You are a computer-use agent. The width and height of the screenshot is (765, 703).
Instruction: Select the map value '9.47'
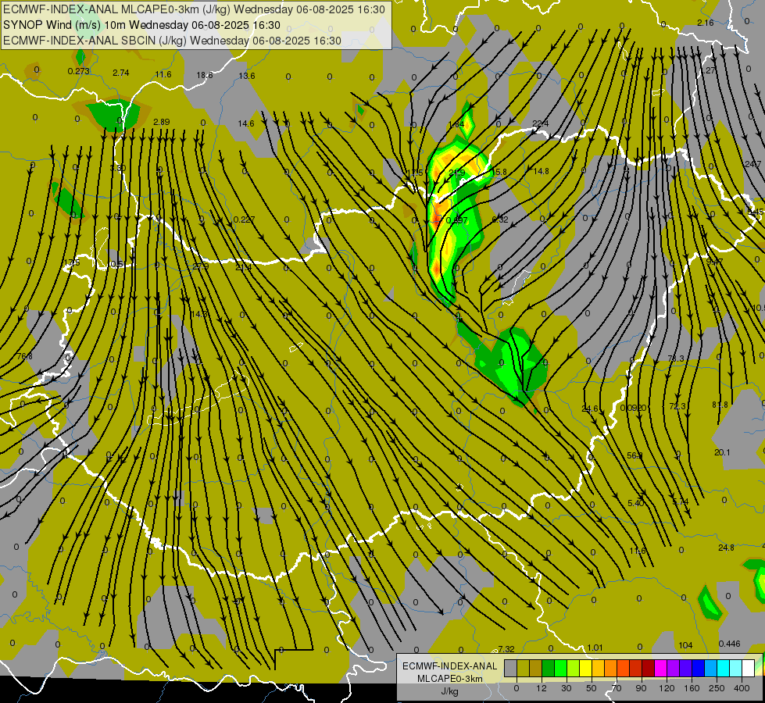[x=714, y=262]
